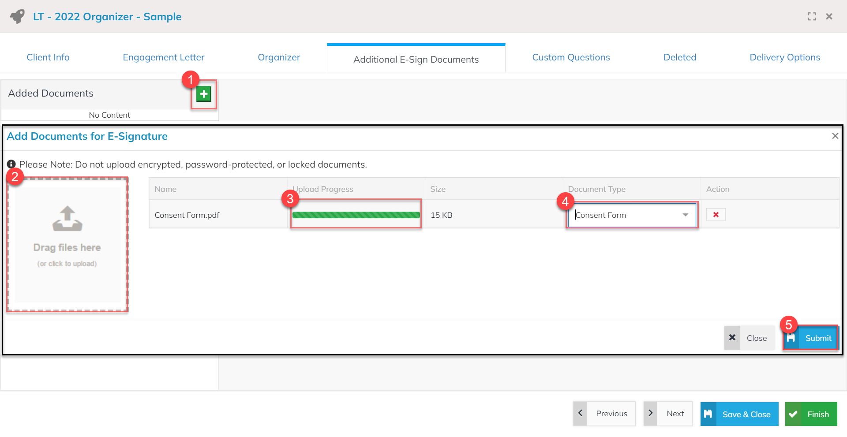This screenshot has width=847, height=437.
Task: Click the upload tray icon in drop zone
Action: pyautogui.click(x=67, y=219)
